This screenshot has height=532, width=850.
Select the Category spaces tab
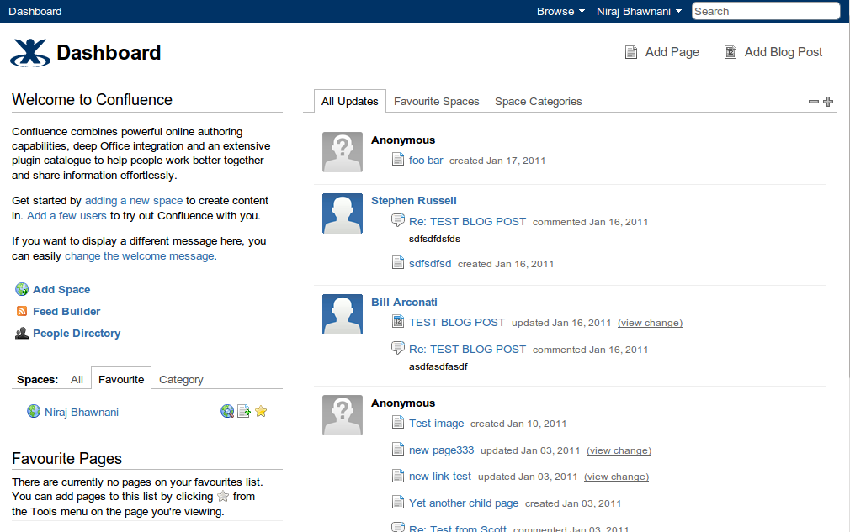pyautogui.click(x=181, y=379)
